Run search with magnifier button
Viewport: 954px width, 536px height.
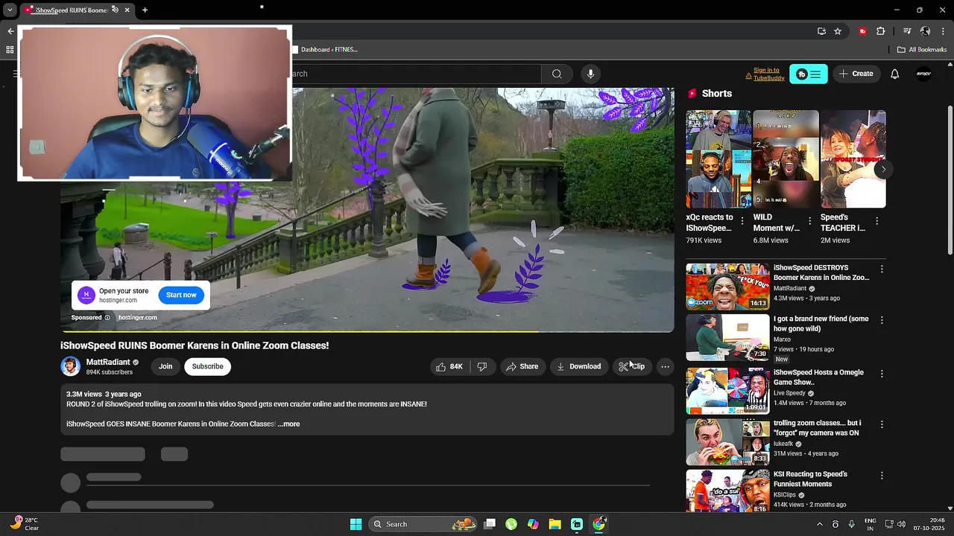pos(557,74)
